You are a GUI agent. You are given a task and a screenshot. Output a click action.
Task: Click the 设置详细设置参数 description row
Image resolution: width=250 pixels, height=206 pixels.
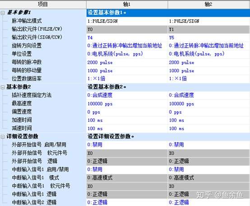168,137
